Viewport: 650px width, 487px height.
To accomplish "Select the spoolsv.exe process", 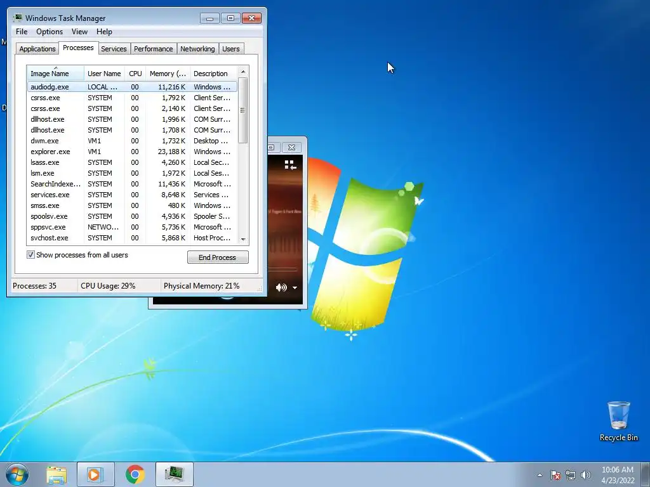I will pyautogui.click(x=132, y=216).
